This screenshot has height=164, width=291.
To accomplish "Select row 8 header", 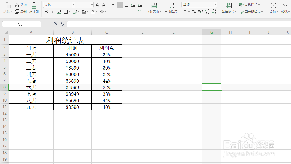I will (x=4, y=87).
